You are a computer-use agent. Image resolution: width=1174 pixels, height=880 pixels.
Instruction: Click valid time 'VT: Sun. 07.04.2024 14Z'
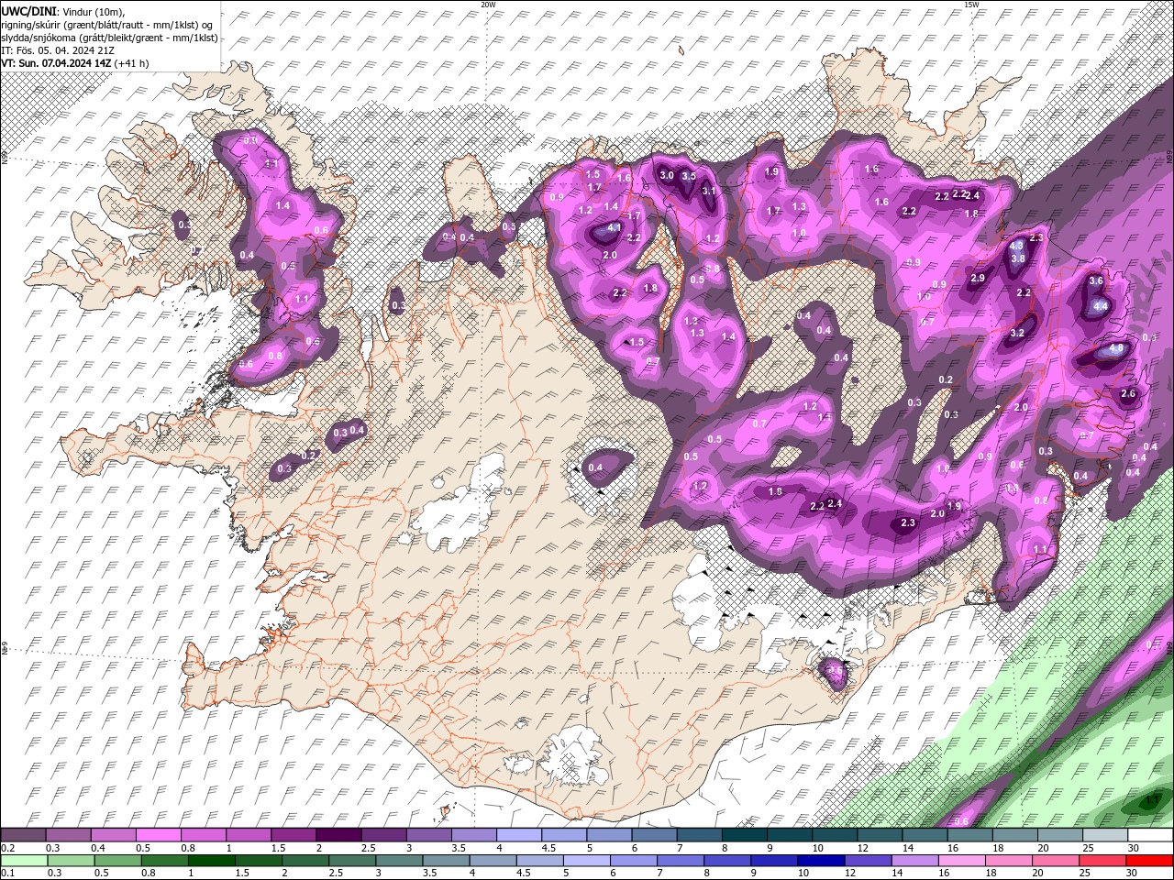tap(56, 63)
